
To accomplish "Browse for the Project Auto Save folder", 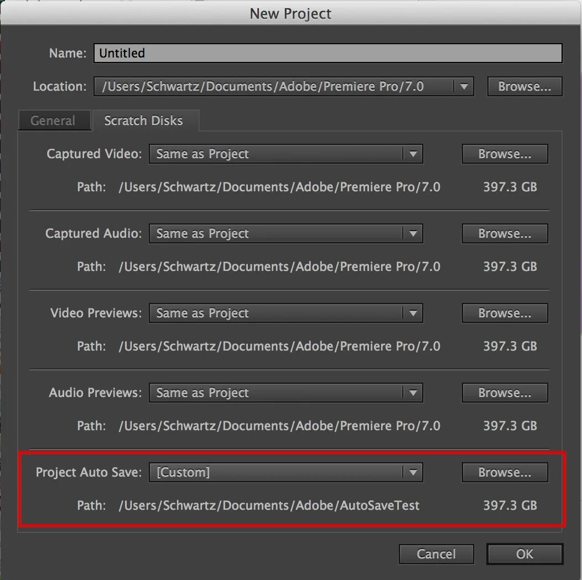I will pyautogui.click(x=505, y=472).
